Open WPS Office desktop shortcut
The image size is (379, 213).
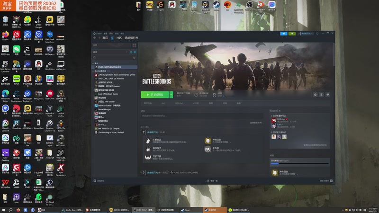click(x=5, y=184)
